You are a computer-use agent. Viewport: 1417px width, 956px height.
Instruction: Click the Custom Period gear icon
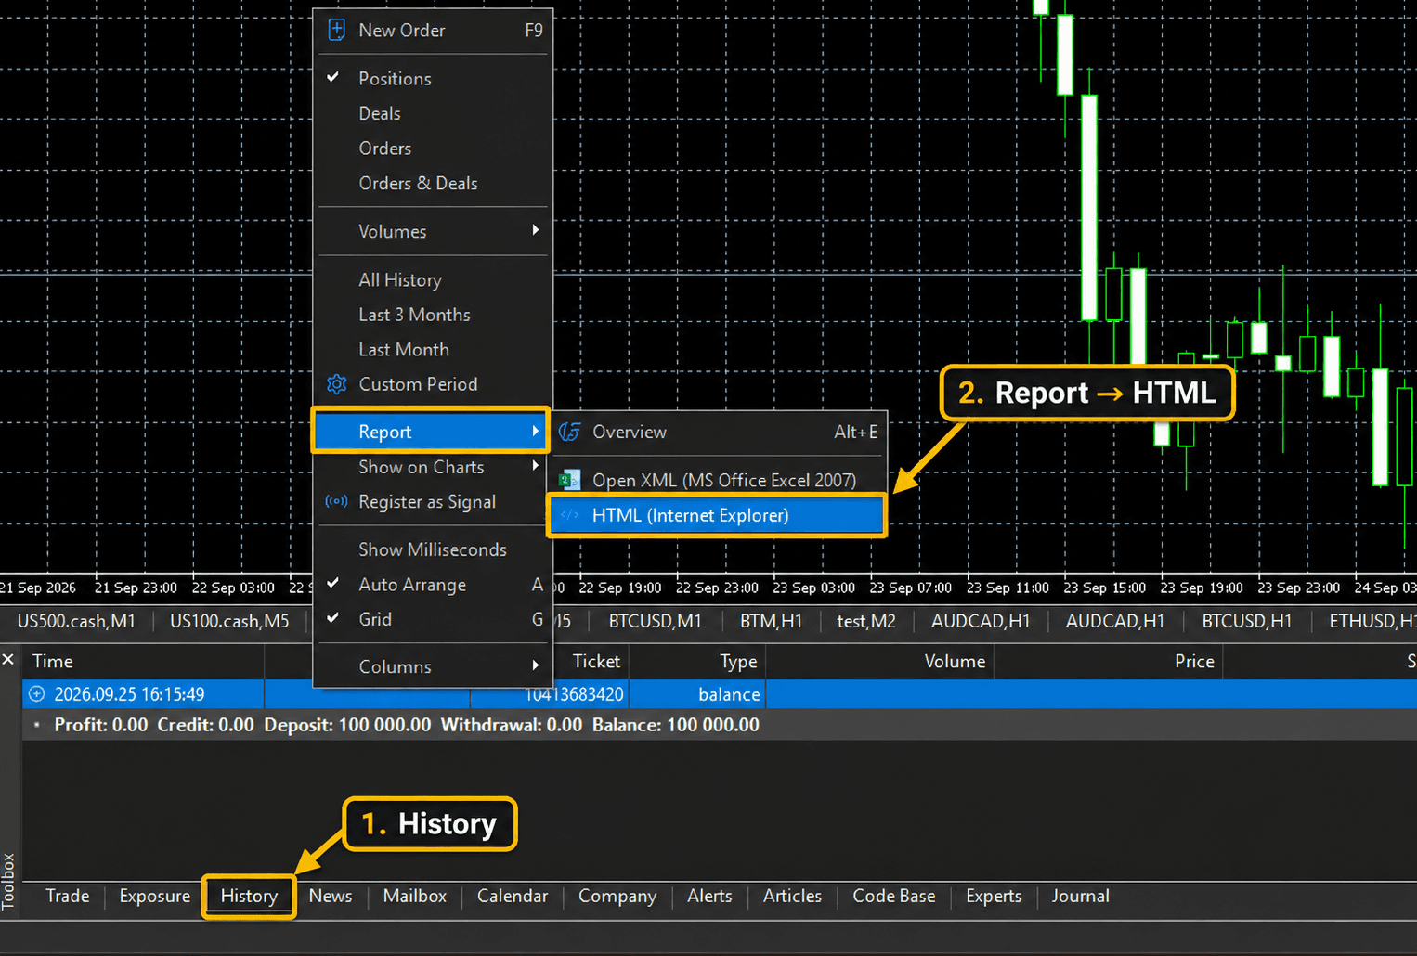pyautogui.click(x=336, y=384)
